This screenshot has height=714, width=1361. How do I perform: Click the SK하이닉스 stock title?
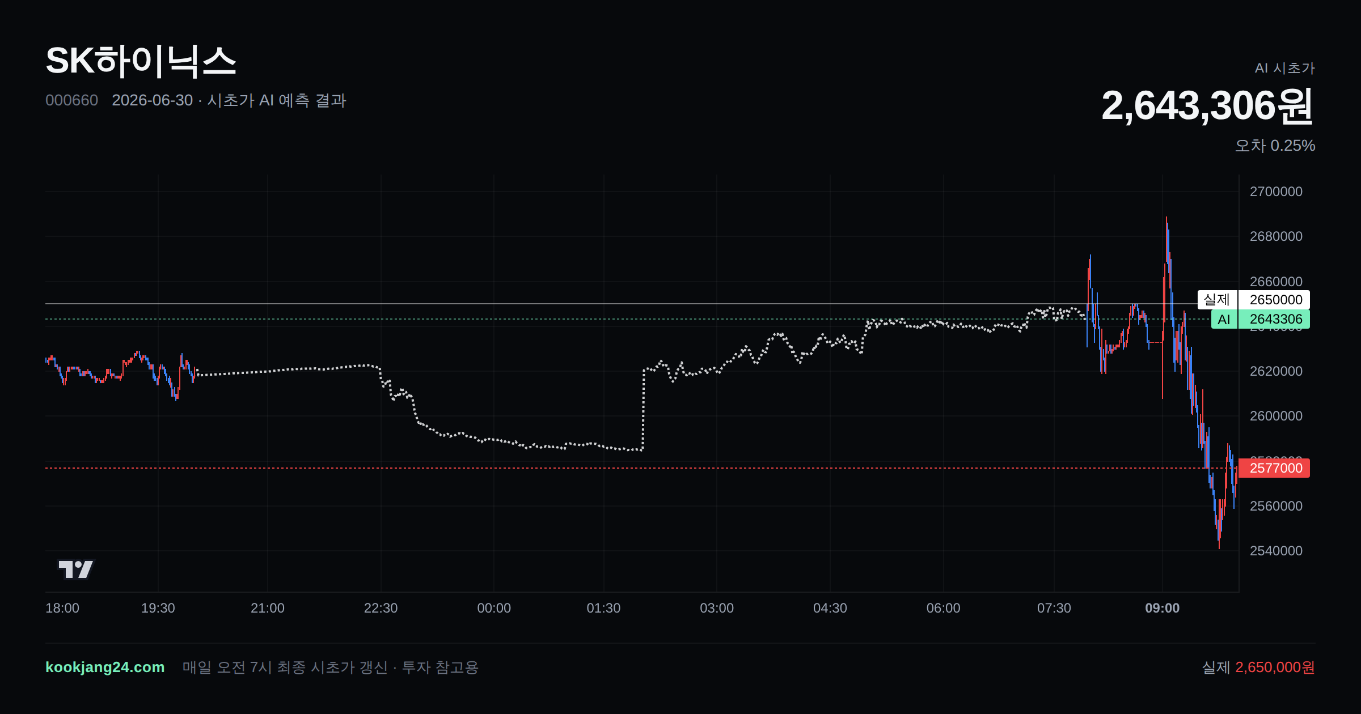(x=141, y=61)
